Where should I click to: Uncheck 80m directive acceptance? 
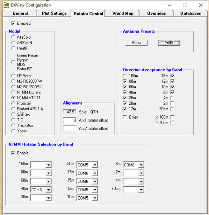click(x=125, y=81)
